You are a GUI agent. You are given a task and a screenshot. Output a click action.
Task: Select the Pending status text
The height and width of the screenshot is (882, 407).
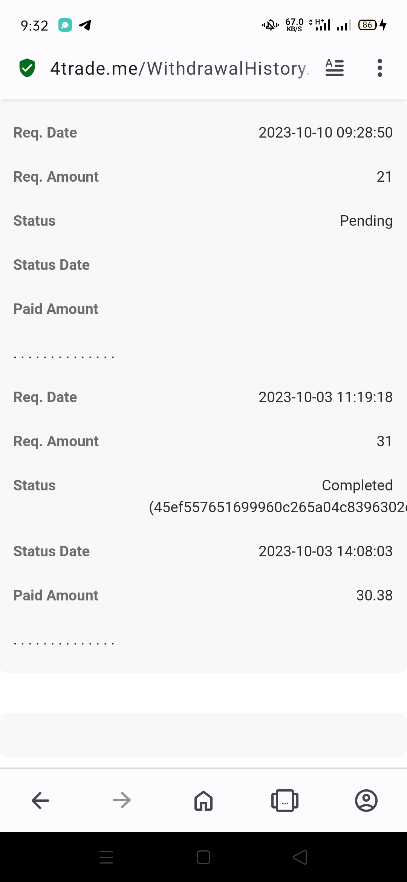(366, 221)
